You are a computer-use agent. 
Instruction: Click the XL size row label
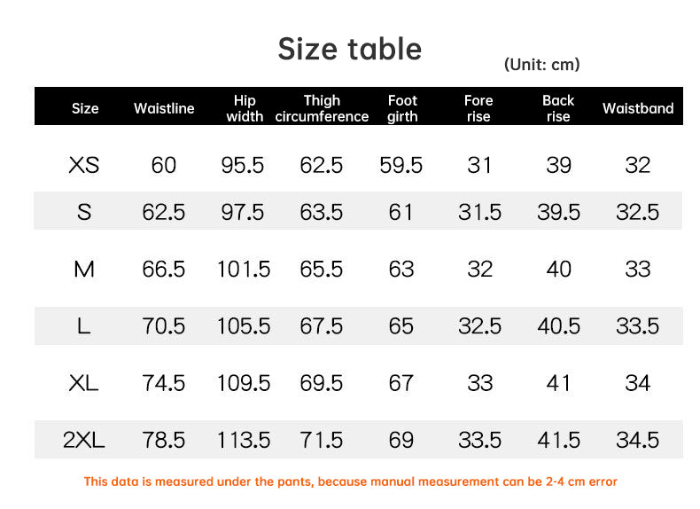pyautogui.click(x=84, y=383)
